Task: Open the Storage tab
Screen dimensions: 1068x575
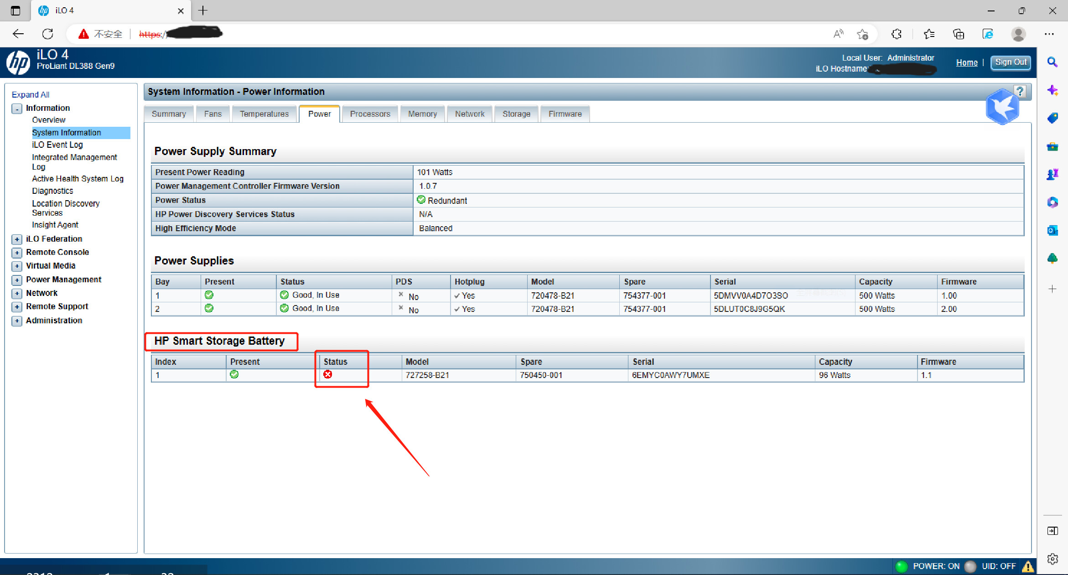Action: coord(516,113)
